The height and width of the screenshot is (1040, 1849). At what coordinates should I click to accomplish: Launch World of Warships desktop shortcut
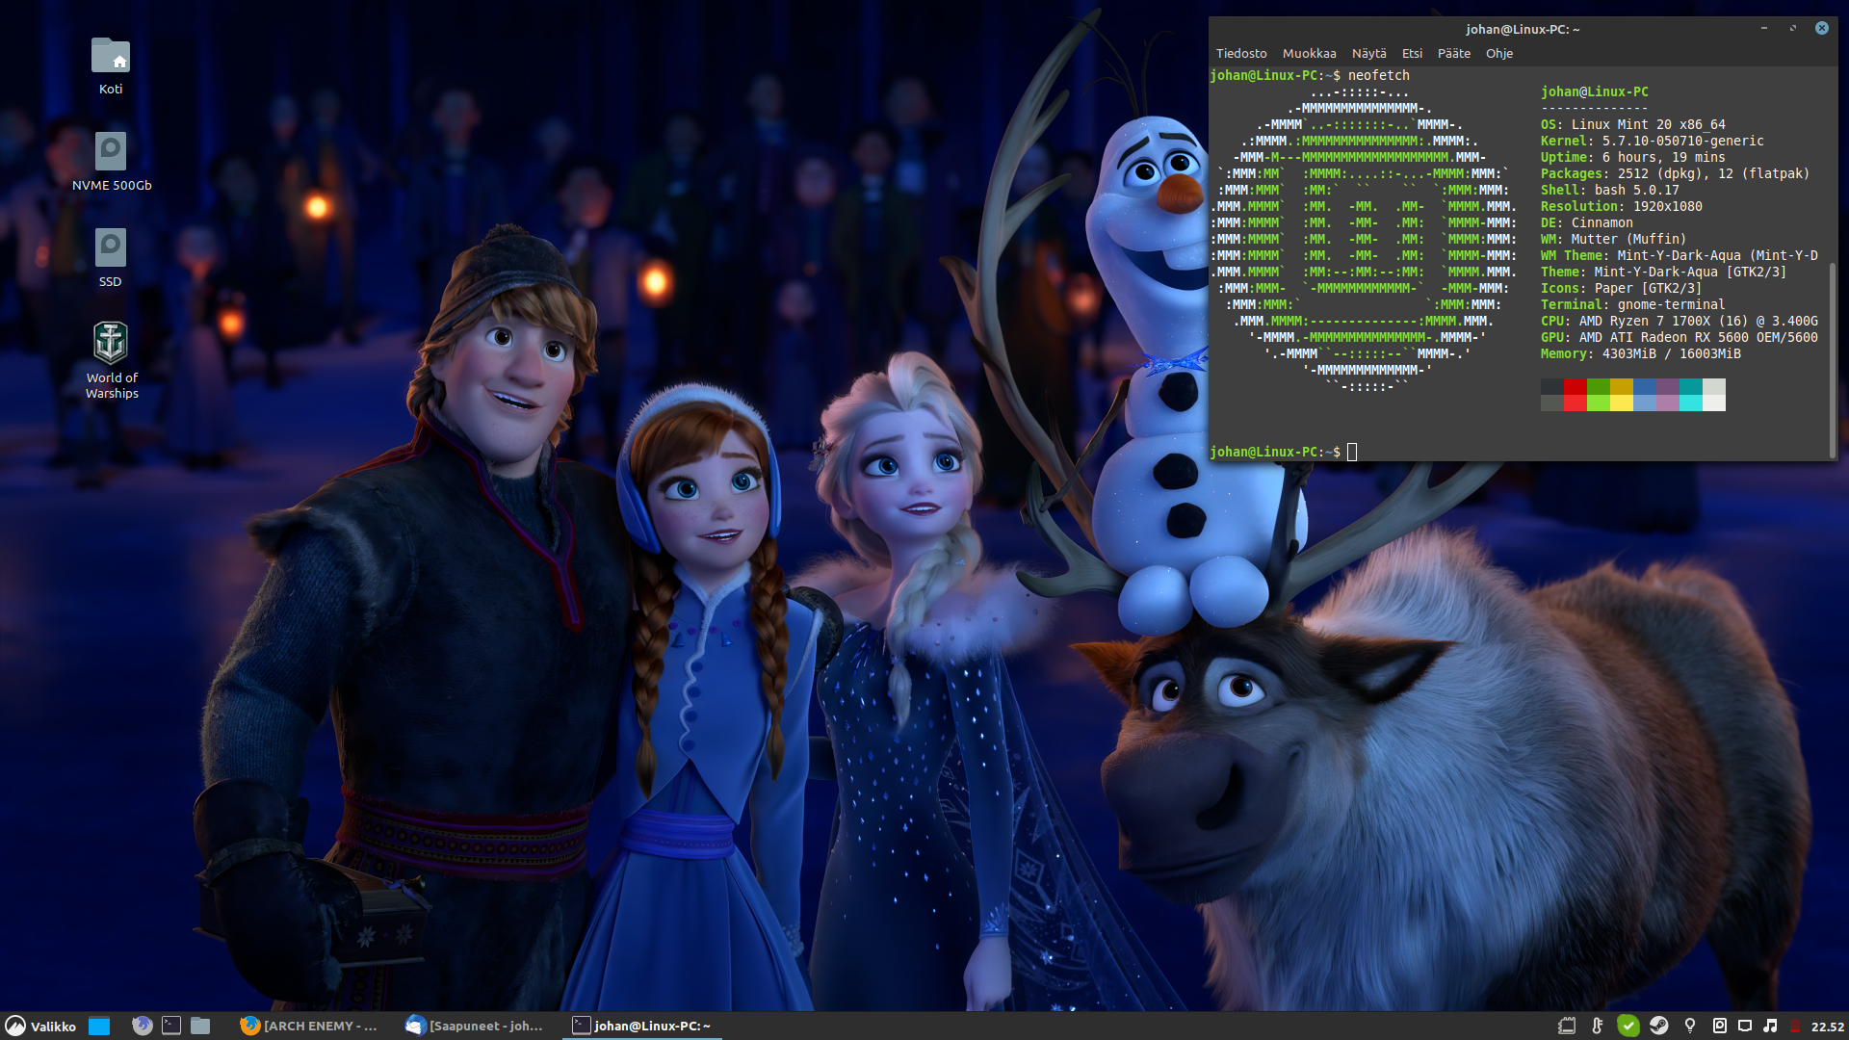(x=111, y=343)
